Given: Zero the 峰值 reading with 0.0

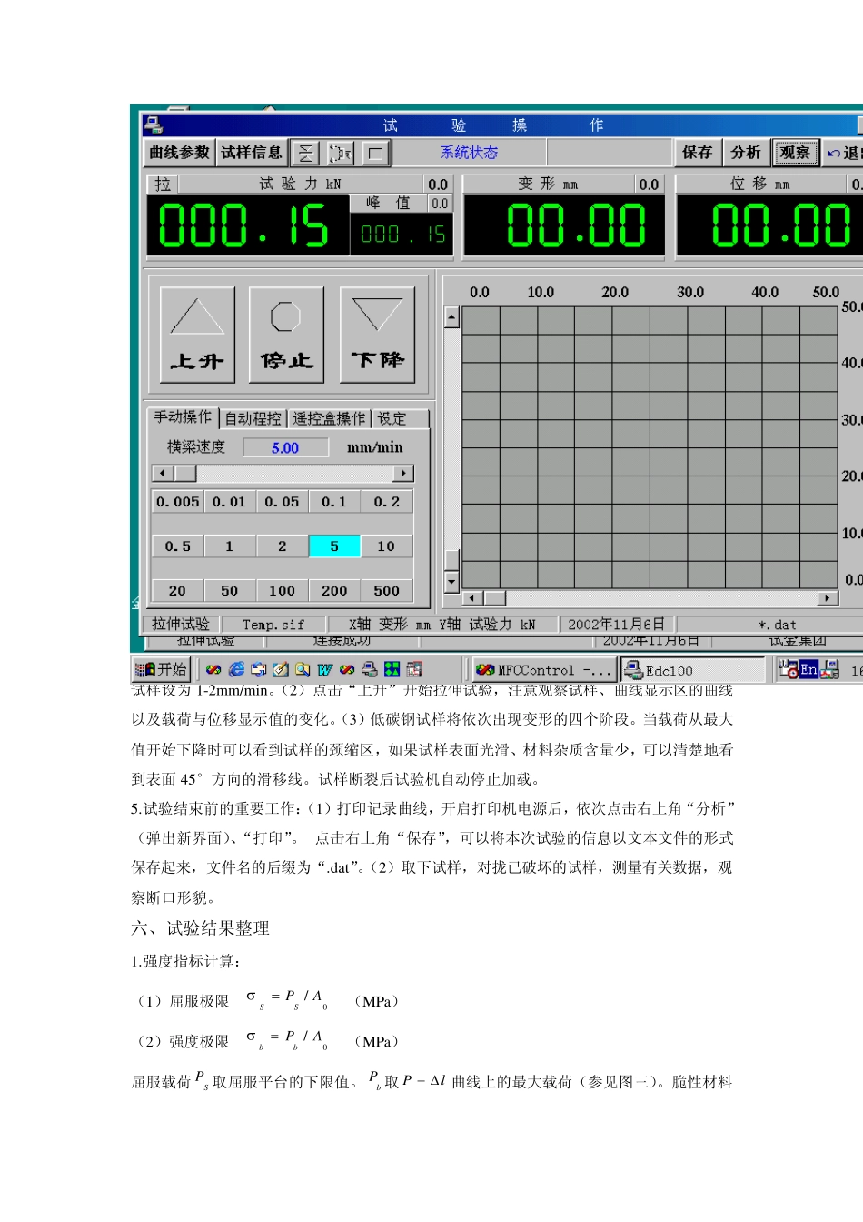Looking at the screenshot, I should [x=440, y=204].
